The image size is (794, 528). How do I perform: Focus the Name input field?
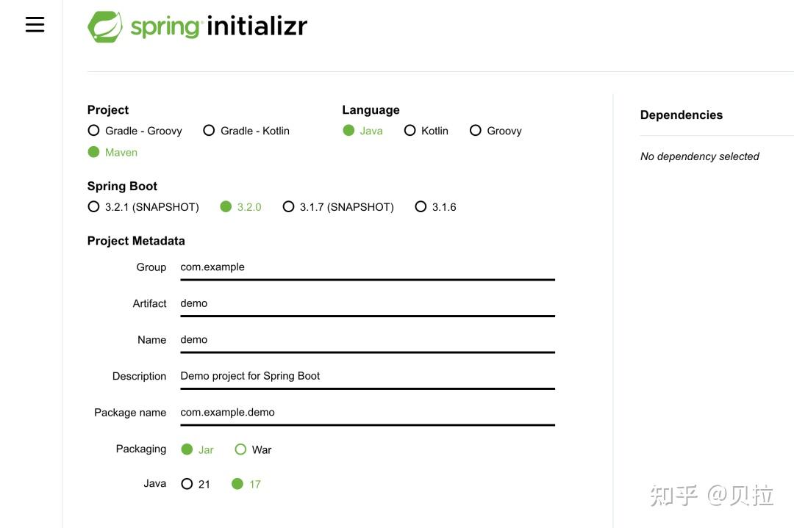(368, 340)
